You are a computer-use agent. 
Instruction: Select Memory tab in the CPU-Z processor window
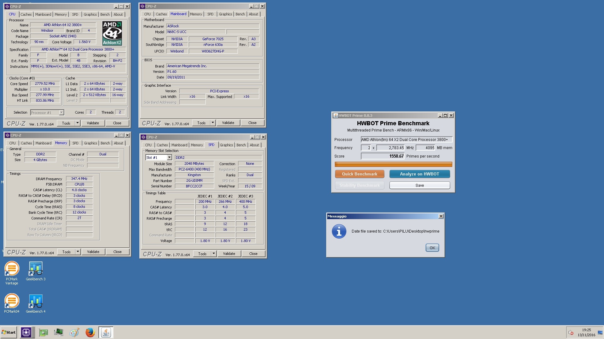click(61, 14)
